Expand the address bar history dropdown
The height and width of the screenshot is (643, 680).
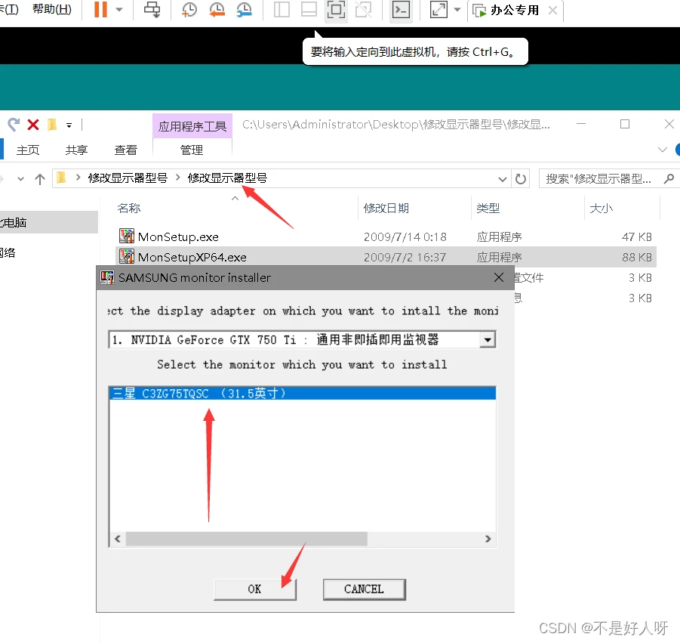[502, 179]
